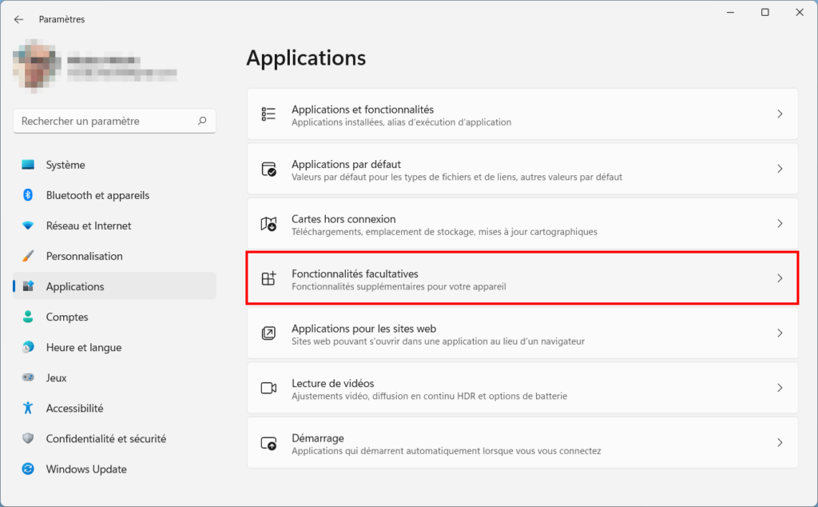Expand Applications par défaut chevron
The image size is (818, 507).
[780, 169]
